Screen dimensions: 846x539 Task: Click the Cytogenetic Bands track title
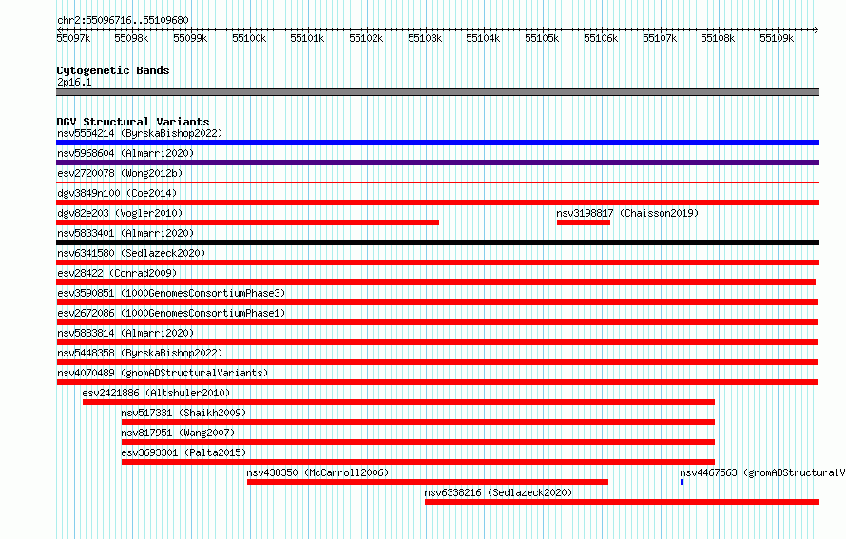(113, 70)
